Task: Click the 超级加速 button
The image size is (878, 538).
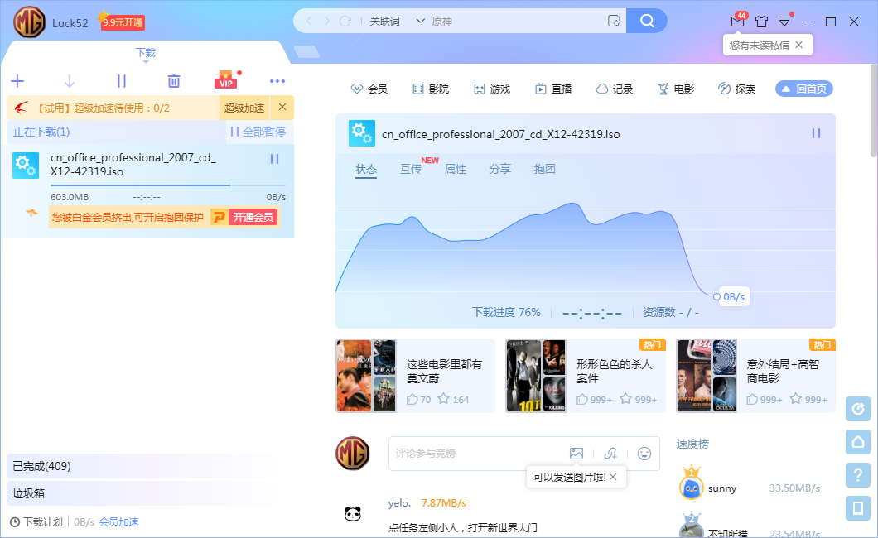Action: pyautogui.click(x=244, y=108)
